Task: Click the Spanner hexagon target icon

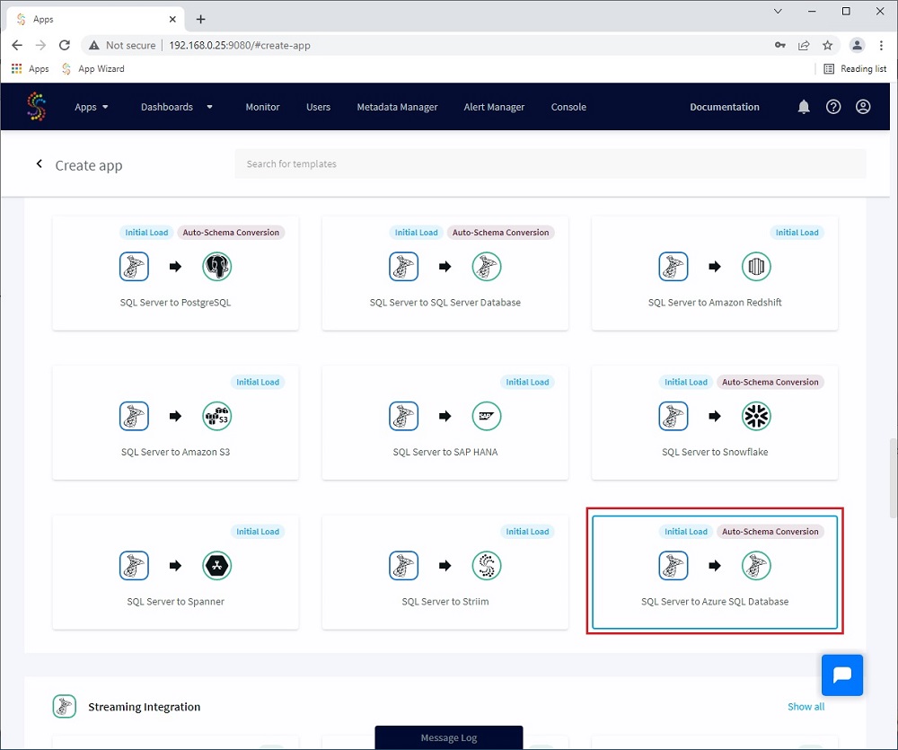Action: pos(217,566)
